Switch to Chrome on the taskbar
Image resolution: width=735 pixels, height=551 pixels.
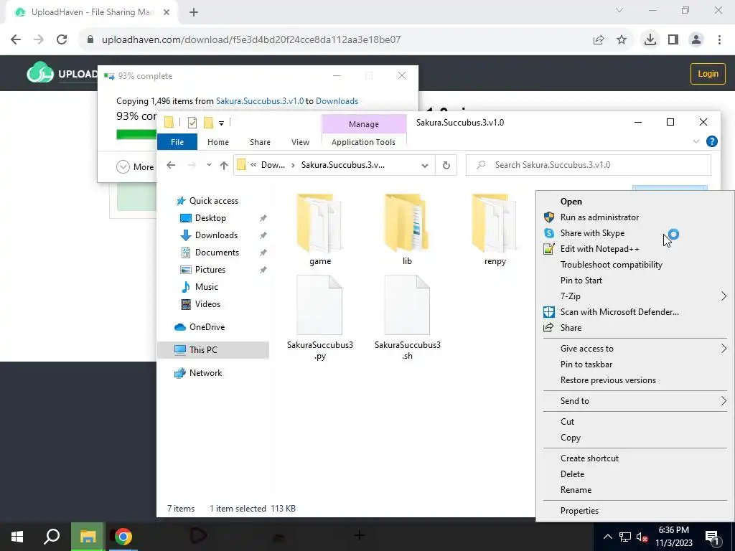pyautogui.click(x=123, y=537)
